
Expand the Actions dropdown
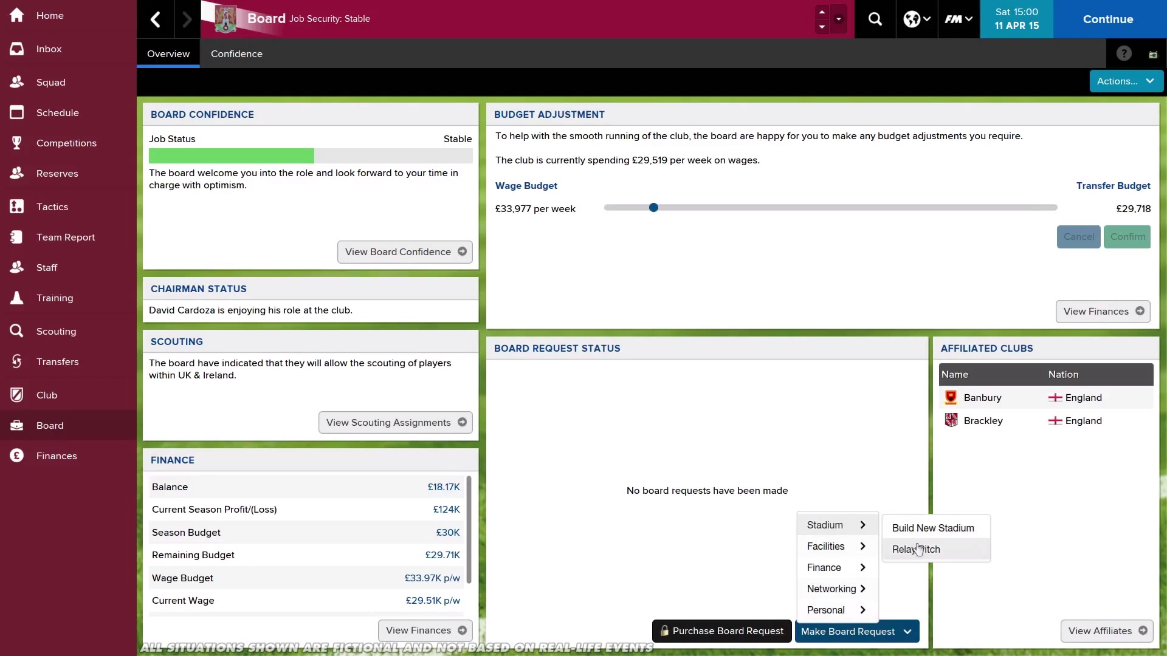1126,81
